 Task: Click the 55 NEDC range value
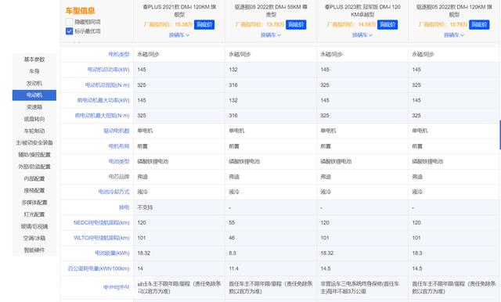pos(232,222)
